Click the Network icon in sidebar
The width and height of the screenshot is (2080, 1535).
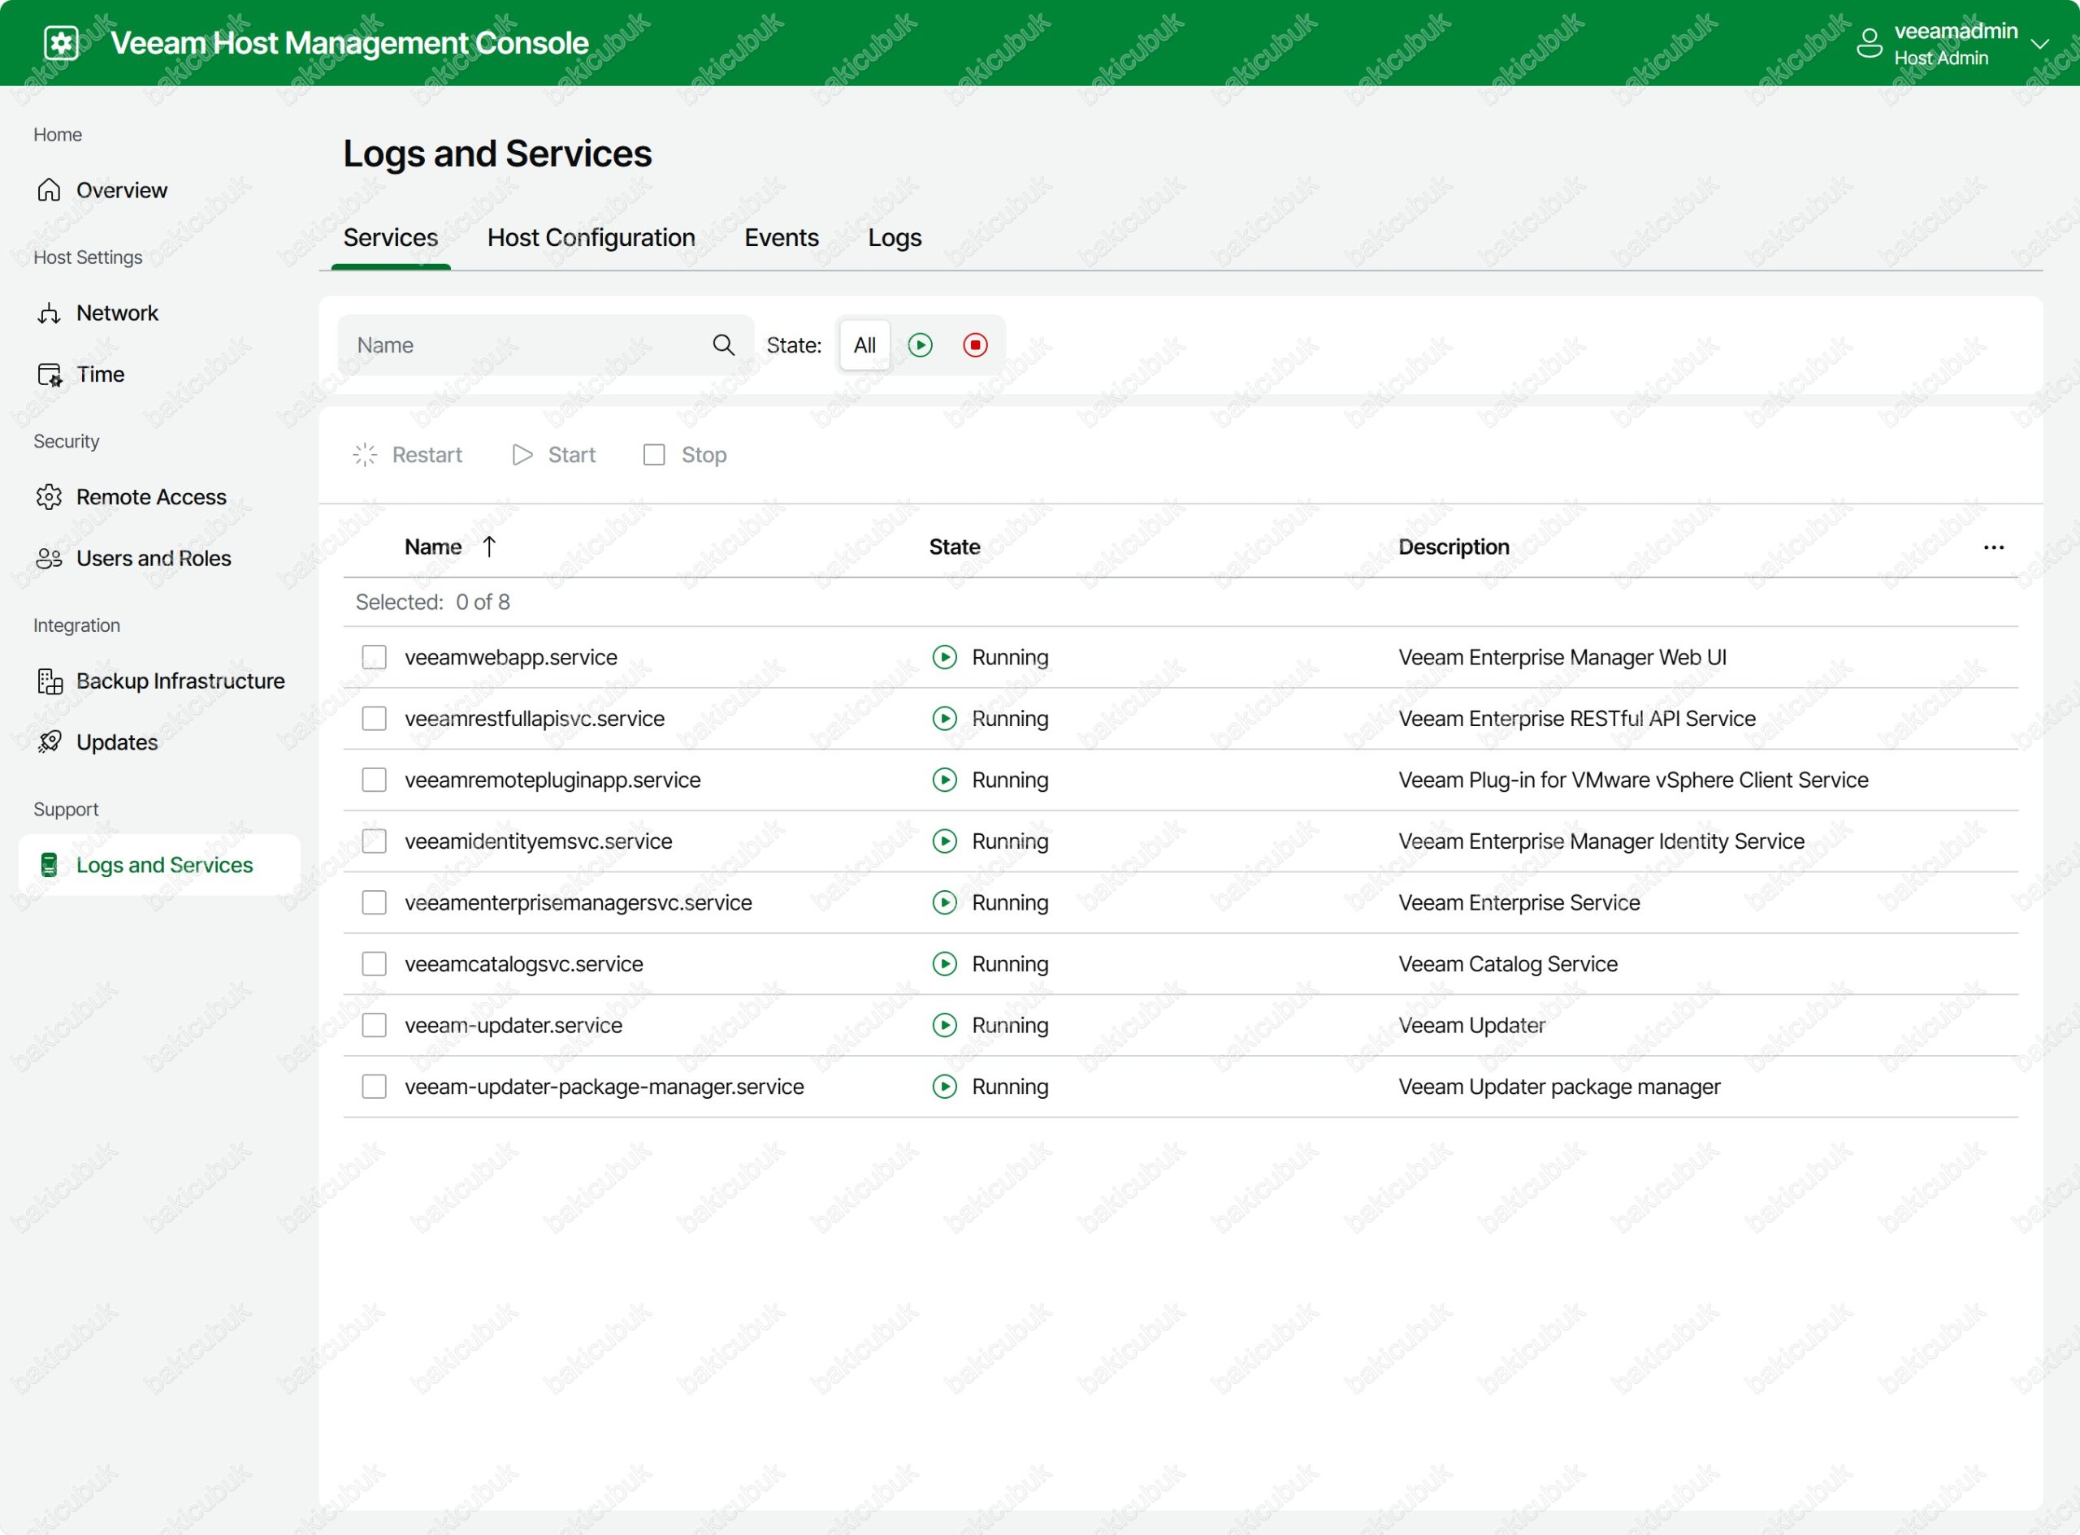(50, 313)
